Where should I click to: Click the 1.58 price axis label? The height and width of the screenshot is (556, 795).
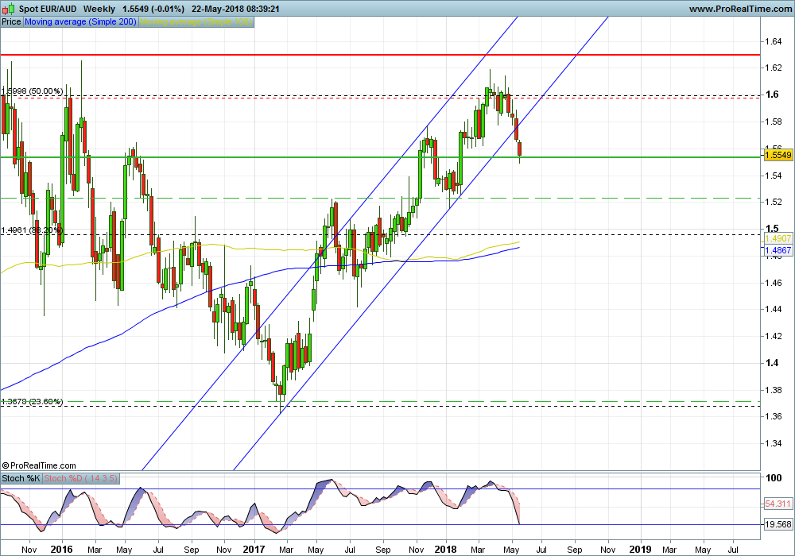click(774, 122)
